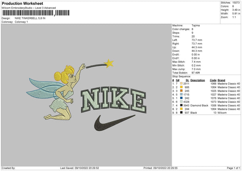Click the Down extent 44.3 mm value
This screenshot has height=171, width=242.
click(197, 51)
